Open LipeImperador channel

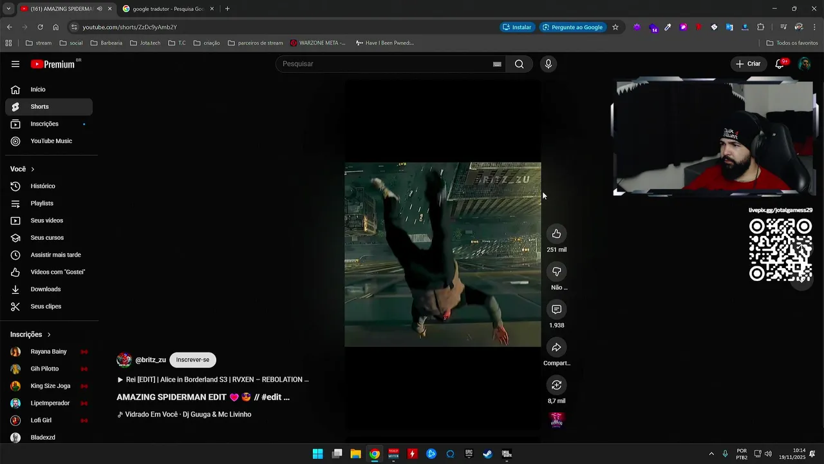pos(49,403)
